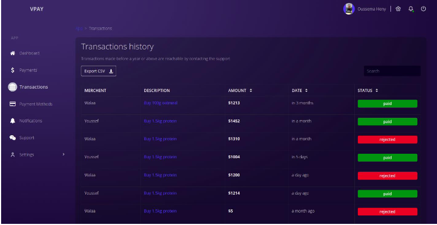Viewport: 437px width, 225px height.
Task: Open the Payments menu item
Action: coord(28,70)
